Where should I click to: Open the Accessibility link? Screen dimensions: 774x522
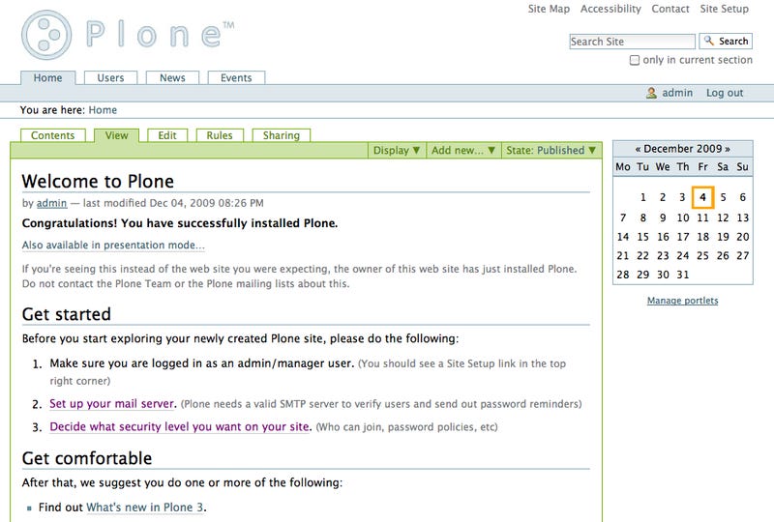point(610,9)
